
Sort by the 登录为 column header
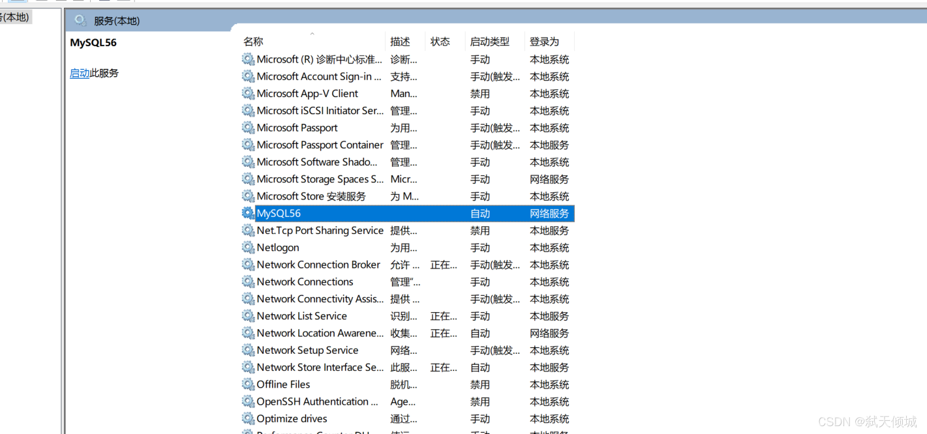click(544, 42)
